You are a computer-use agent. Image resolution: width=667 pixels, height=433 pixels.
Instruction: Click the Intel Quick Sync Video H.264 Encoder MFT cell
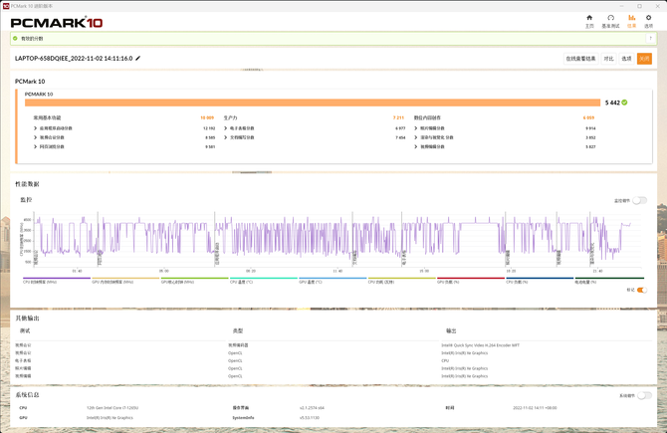tap(480, 345)
